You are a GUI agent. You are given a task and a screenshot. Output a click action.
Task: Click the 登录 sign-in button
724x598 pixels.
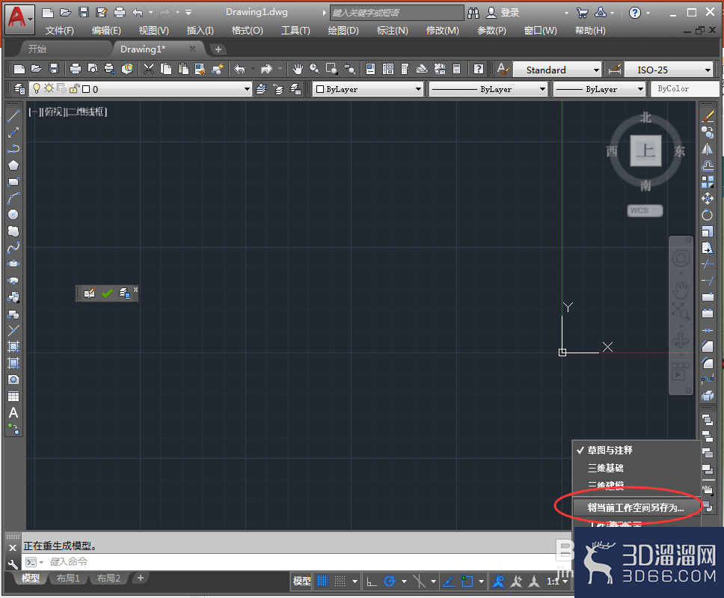click(503, 13)
